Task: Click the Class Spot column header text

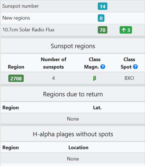Action: pos(126,63)
